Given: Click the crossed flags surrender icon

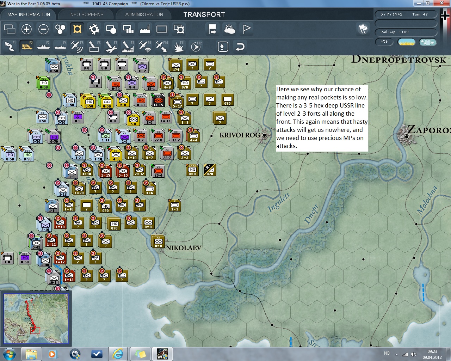Looking at the screenshot, I should click(363, 29).
